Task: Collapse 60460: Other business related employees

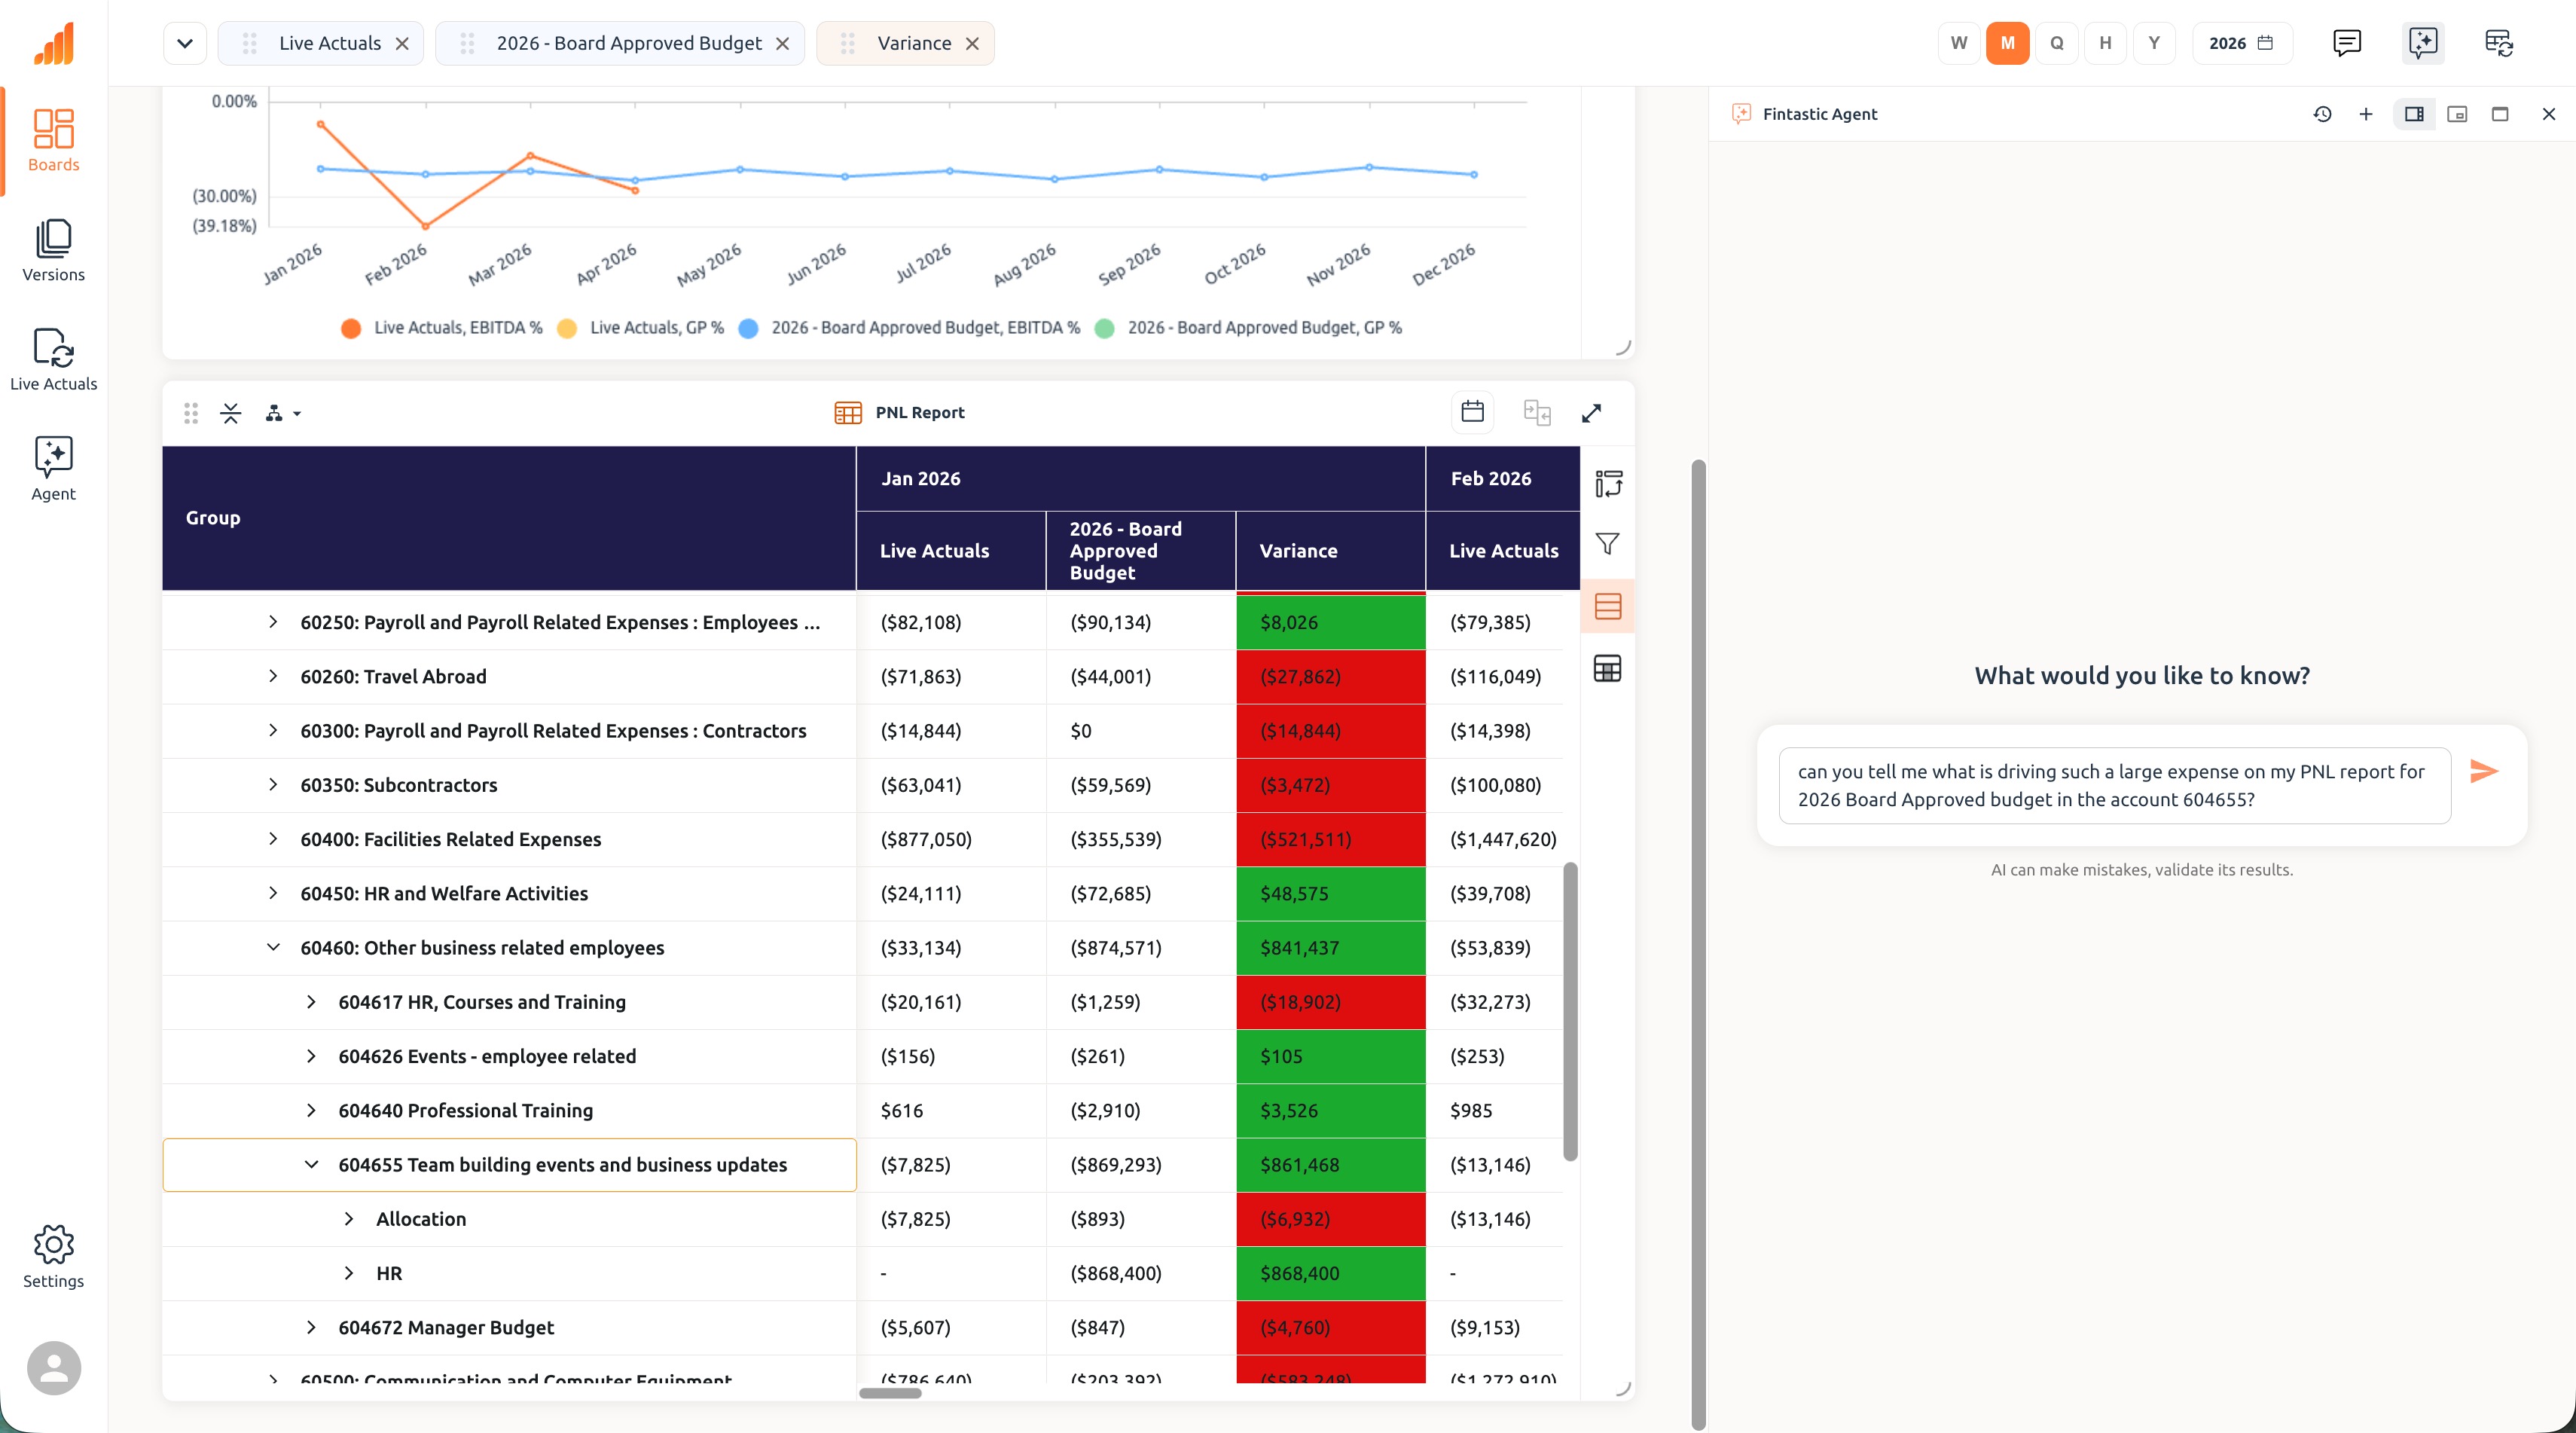Action: (x=273, y=947)
